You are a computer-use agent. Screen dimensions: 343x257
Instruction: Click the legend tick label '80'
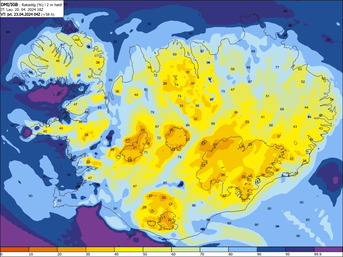click(230, 254)
